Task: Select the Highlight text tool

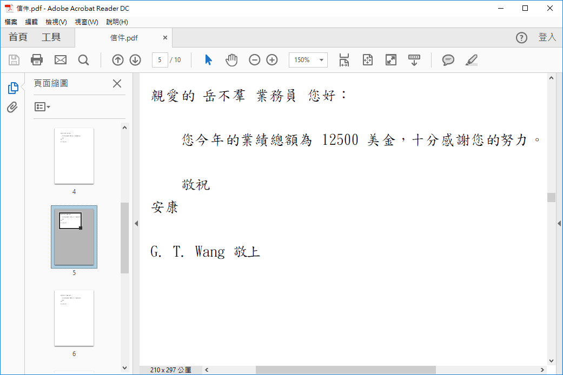Action: (471, 60)
